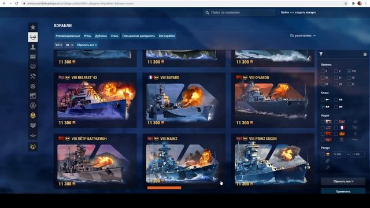This screenshot has width=370, height=208.
Task: Open the laurel wreath icon in sidebar
Action: point(33,66)
